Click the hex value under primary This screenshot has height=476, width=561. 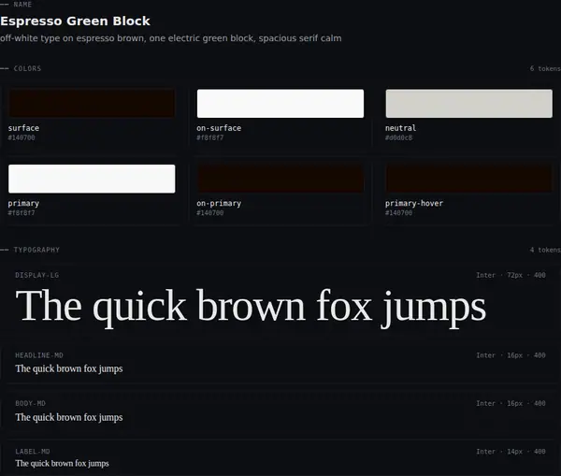click(x=22, y=213)
